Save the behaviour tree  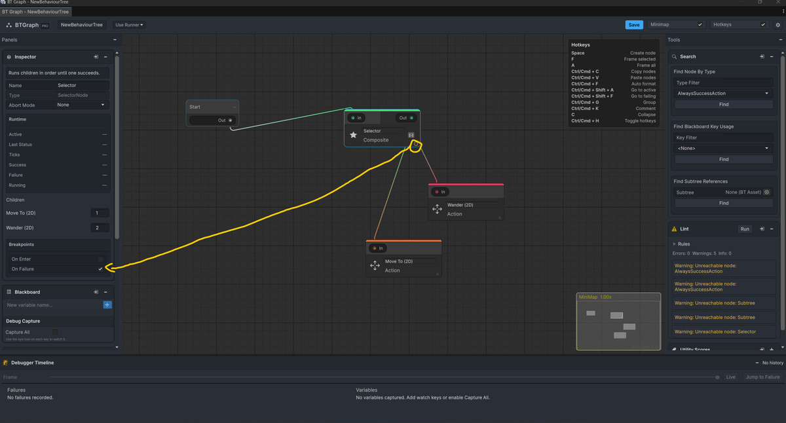[634, 25]
